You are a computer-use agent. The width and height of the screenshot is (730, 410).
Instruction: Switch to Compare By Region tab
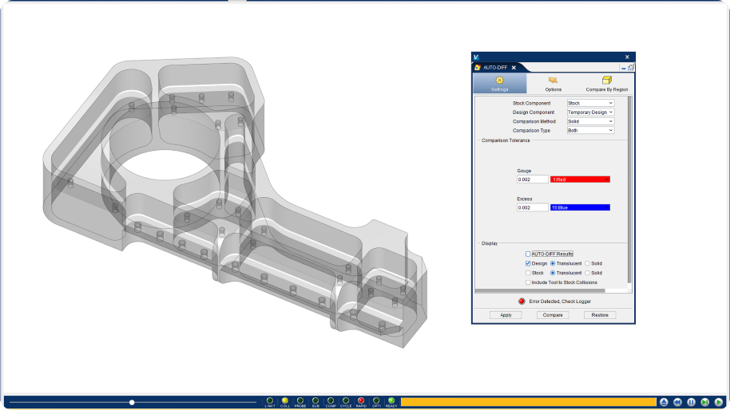[607, 83]
